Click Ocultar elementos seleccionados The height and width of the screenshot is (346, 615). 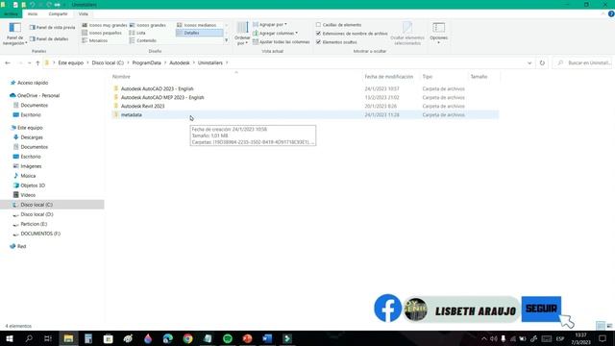click(x=407, y=34)
